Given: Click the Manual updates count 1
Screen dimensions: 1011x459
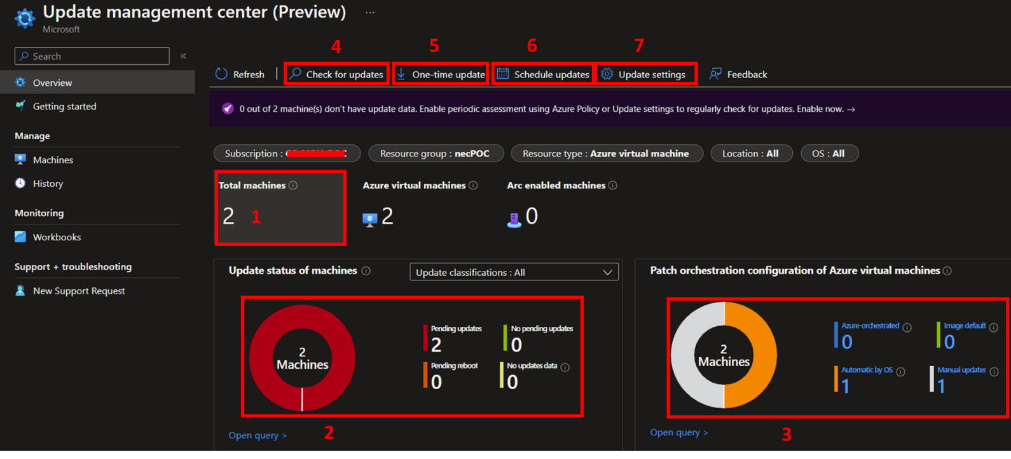Looking at the screenshot, I should click(x=941, y=386).
